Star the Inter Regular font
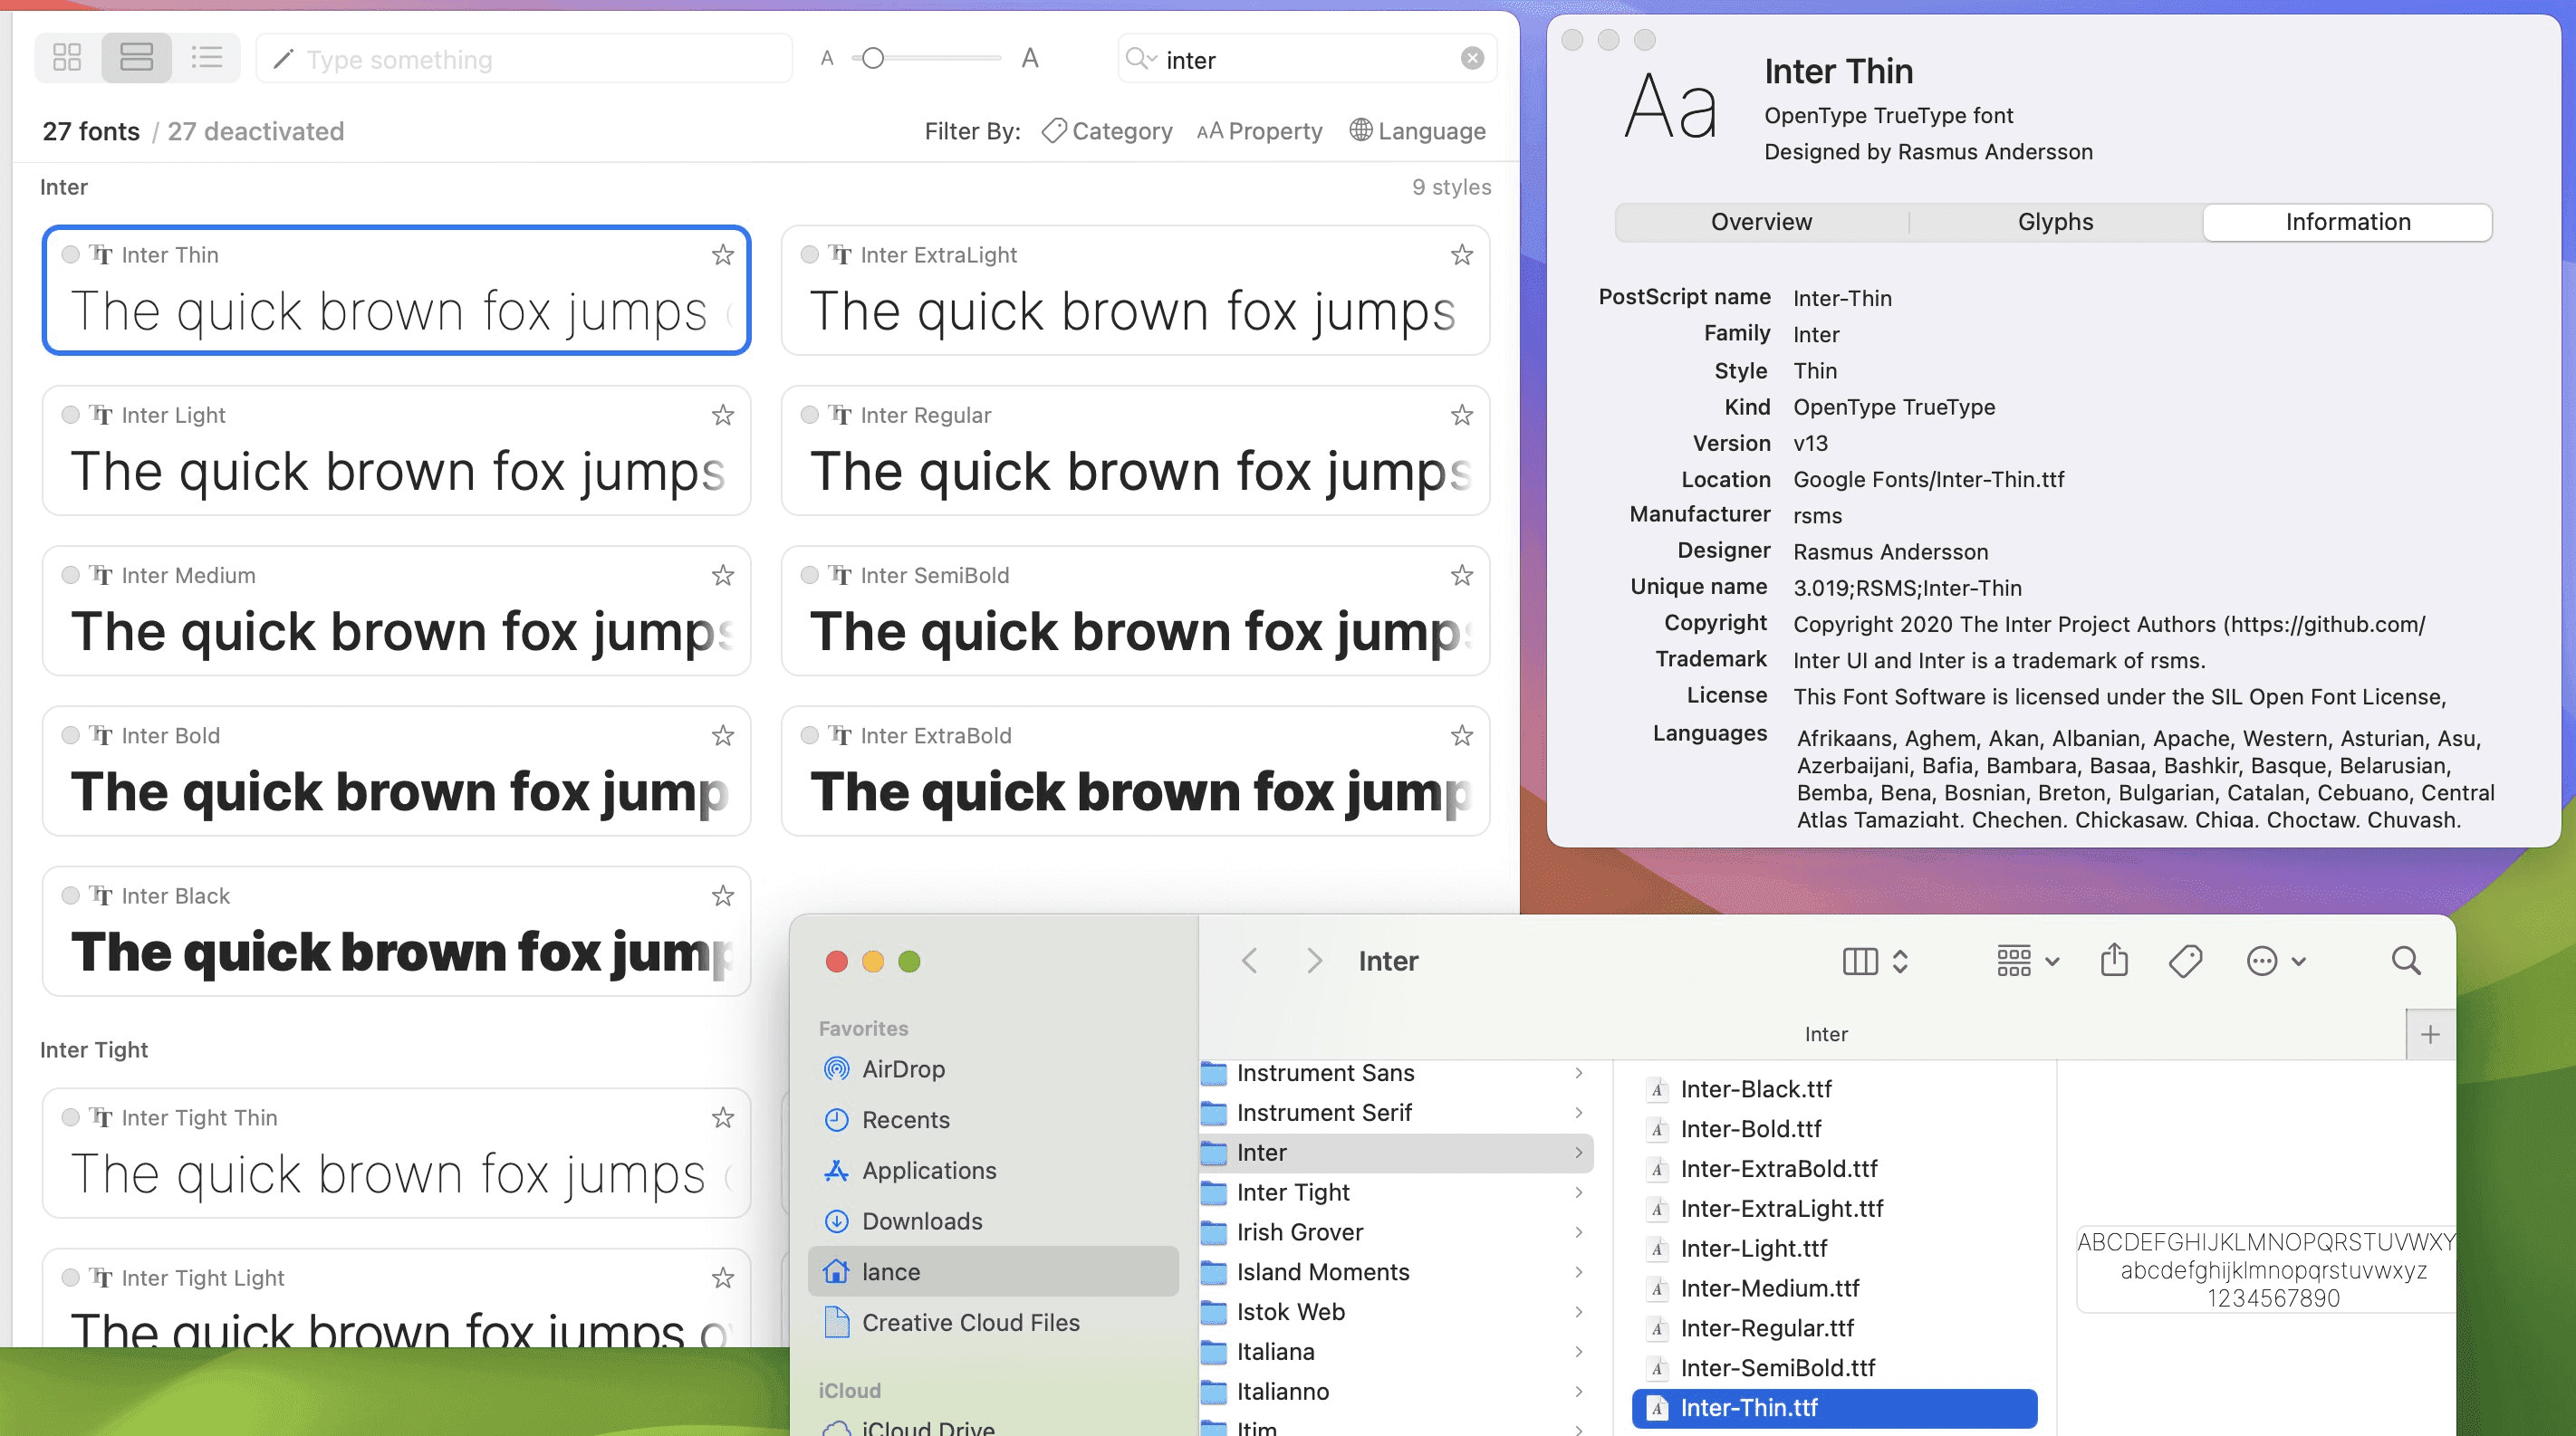 [1462, 415]
